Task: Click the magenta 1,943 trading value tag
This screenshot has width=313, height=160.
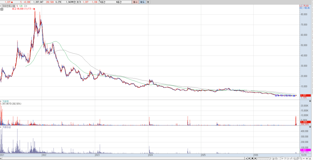Action: pos(305,150)
